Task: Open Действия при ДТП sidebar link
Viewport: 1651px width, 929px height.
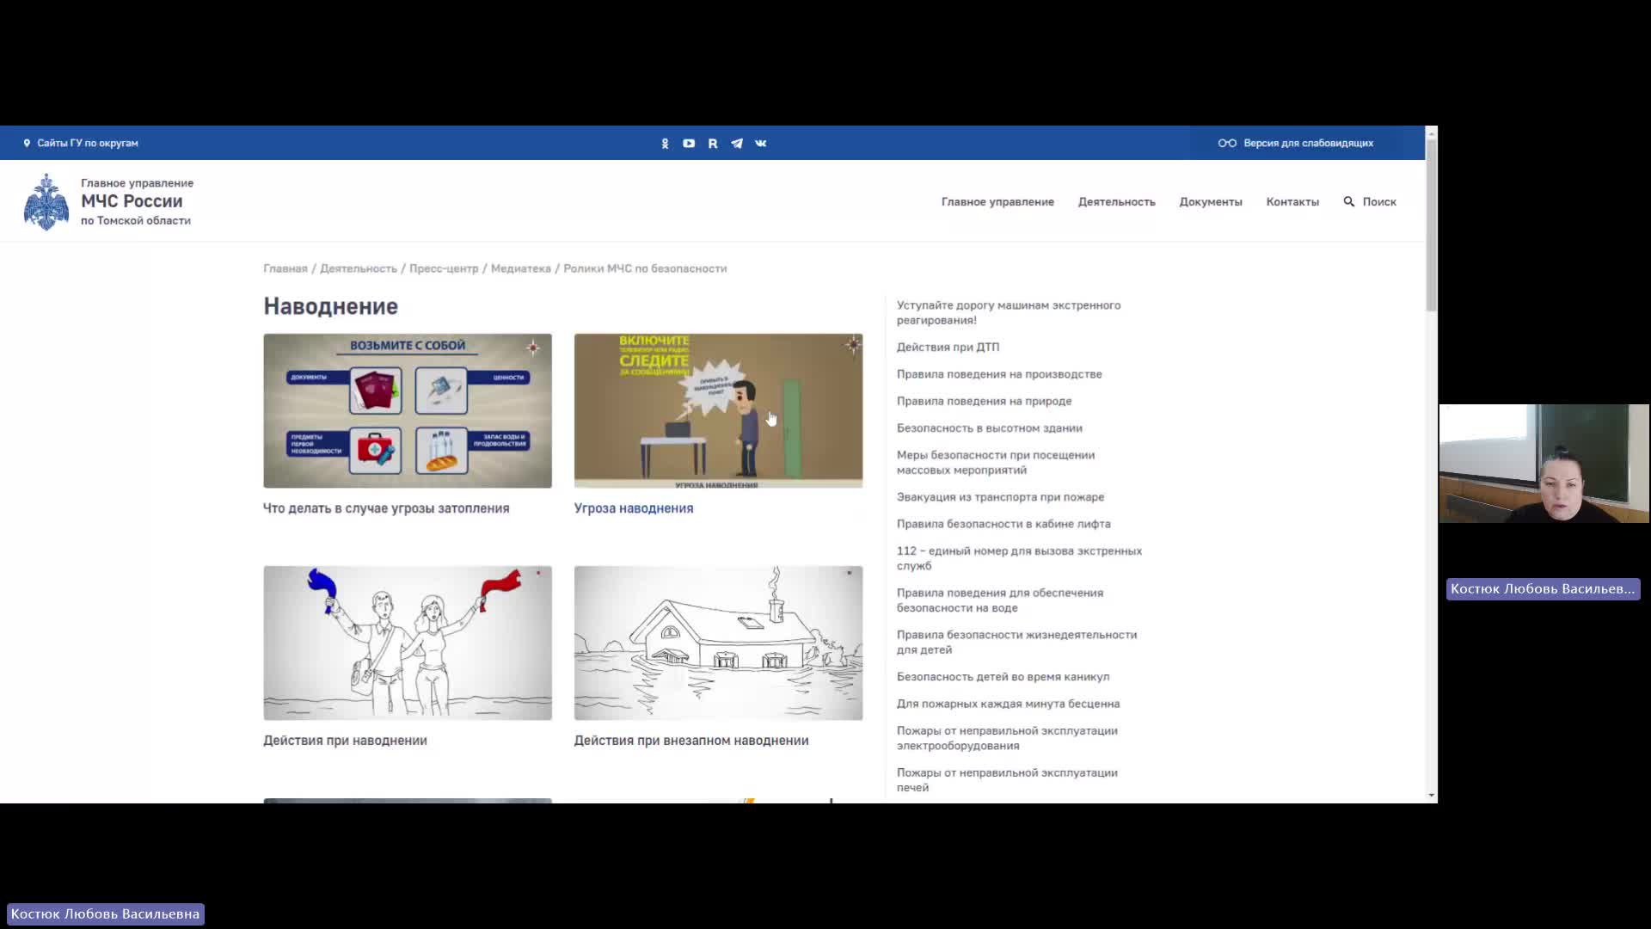Action: click(x=948, y=348)
